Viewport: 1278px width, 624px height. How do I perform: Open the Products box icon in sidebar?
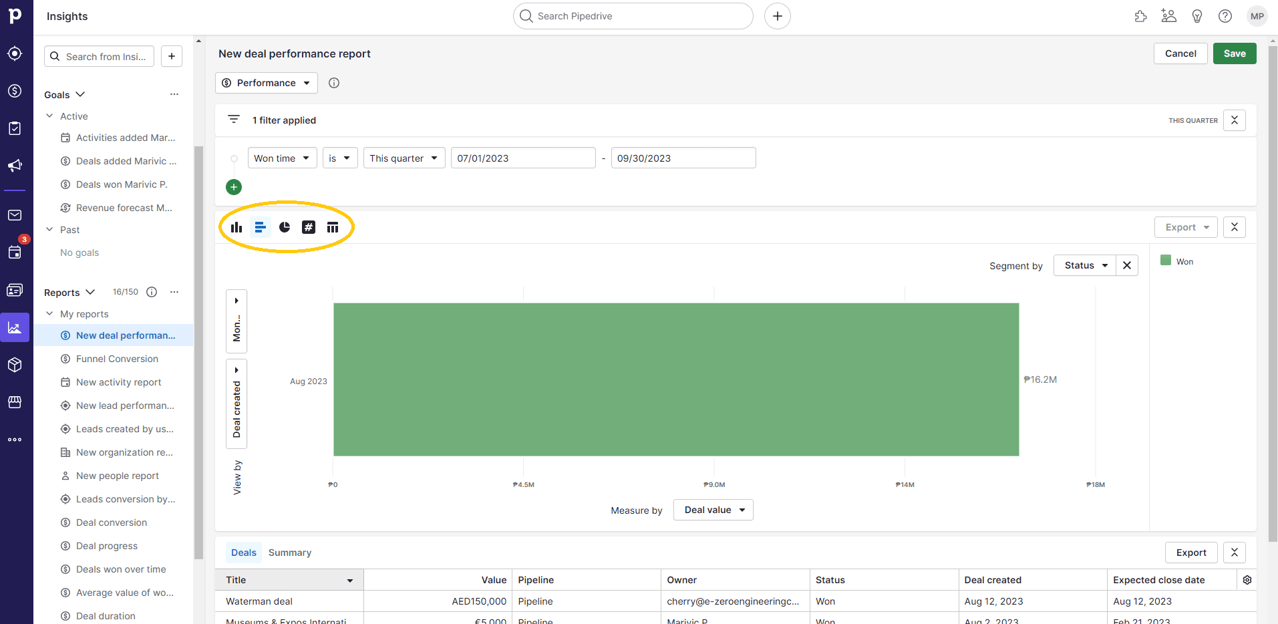click(15, 365)
